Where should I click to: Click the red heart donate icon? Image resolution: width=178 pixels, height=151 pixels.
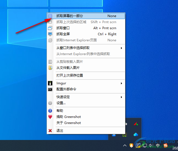coord(50,117)
